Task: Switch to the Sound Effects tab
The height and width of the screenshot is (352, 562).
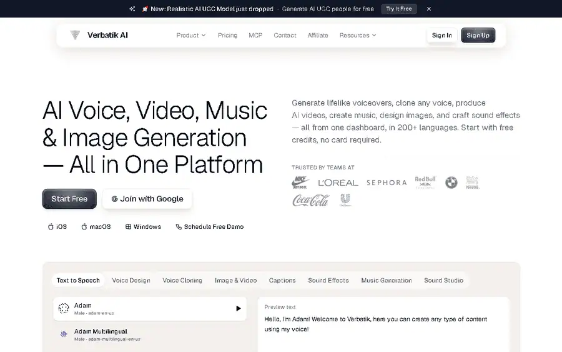Action: pos(328,280)
